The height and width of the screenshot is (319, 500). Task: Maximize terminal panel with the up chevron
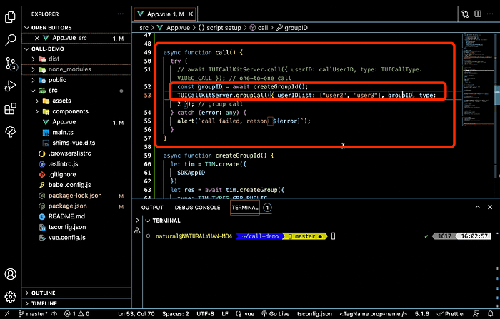[477, 207]
